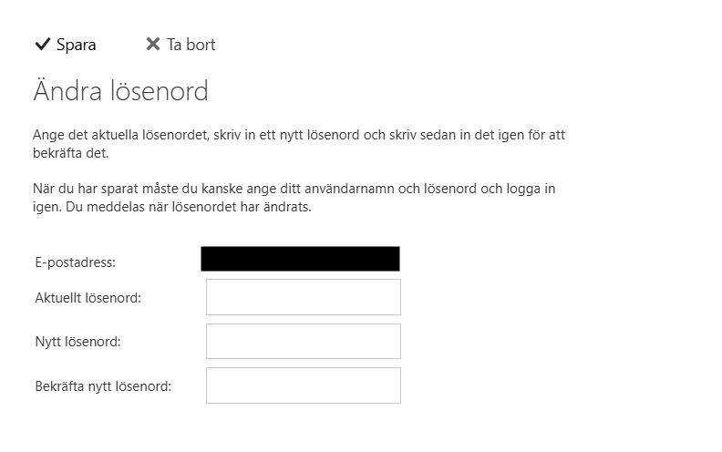The width and height of the screenshot is (722, 452).
Task: Click the Aktuellt lösenord label text
Action: click(88, 298)
